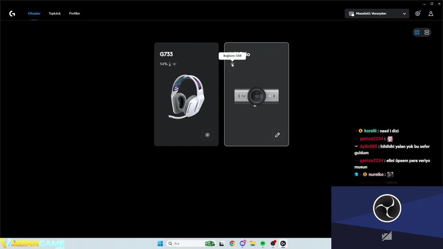Select the G733 headset card

point(186,94)
